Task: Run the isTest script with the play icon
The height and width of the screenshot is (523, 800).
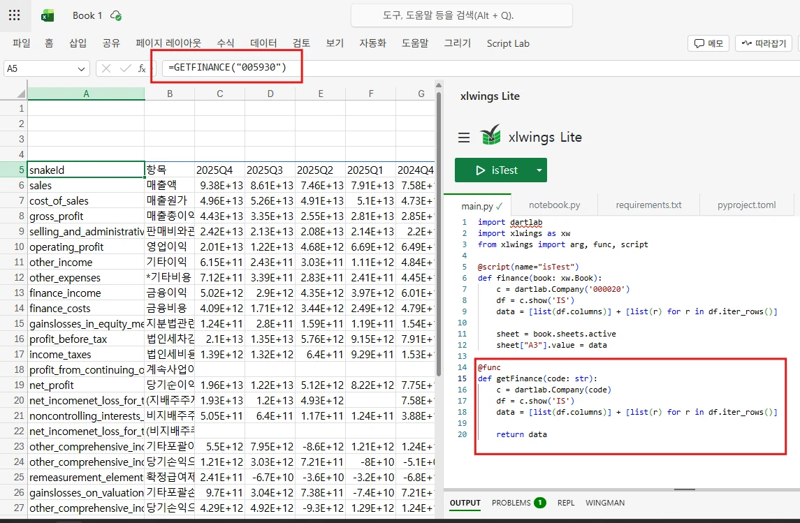Action: (x=481, y=170)
